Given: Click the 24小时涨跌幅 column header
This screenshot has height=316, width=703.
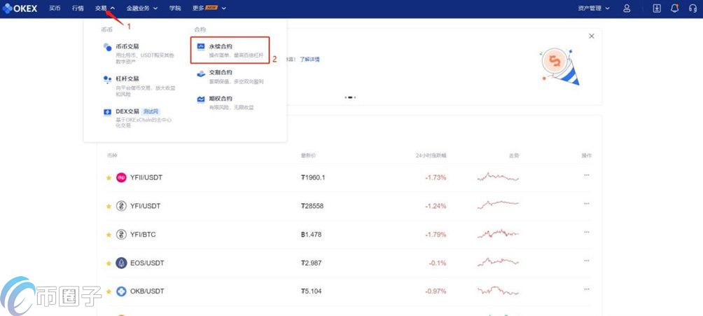Looking at the screenshot, I should [431, 156].
